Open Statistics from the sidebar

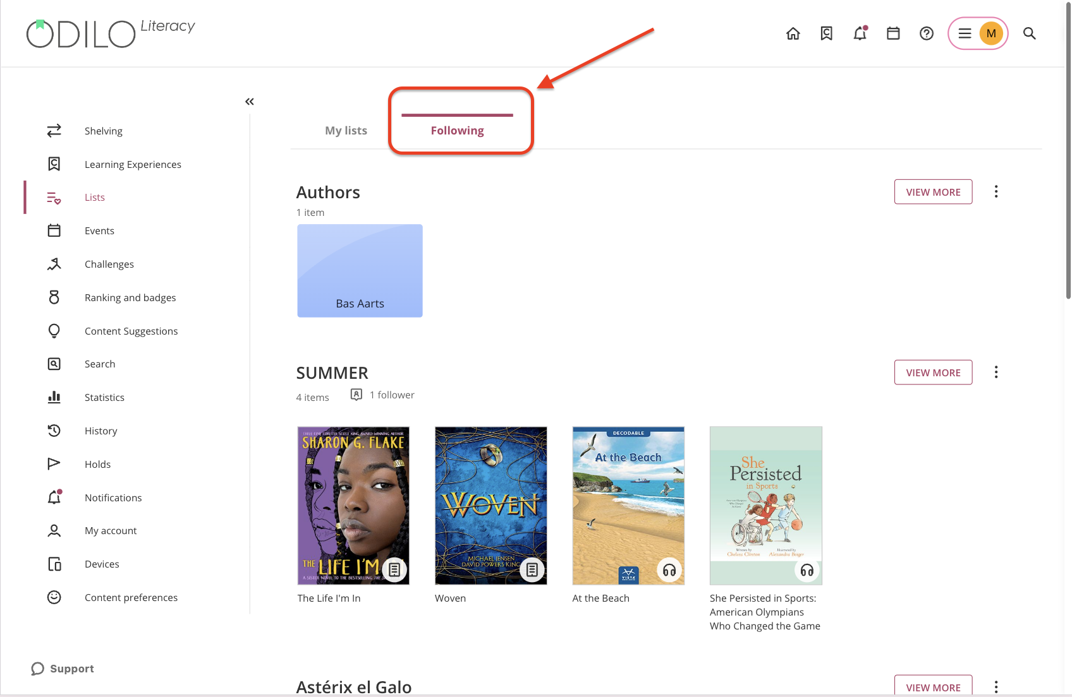104,397
